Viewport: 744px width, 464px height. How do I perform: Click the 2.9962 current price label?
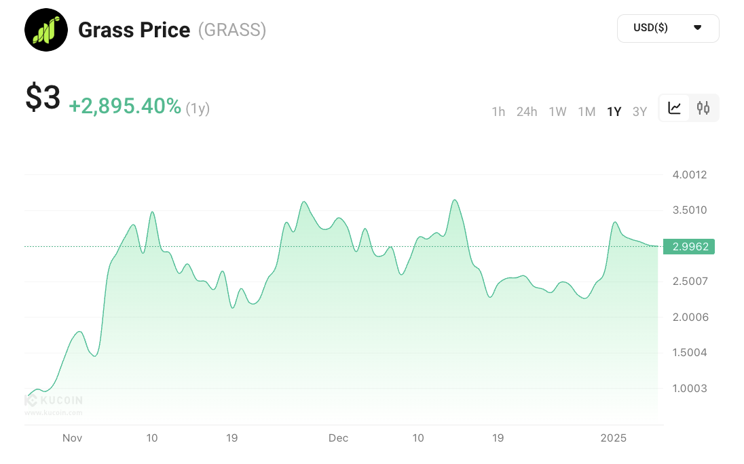tap(690, 246)
